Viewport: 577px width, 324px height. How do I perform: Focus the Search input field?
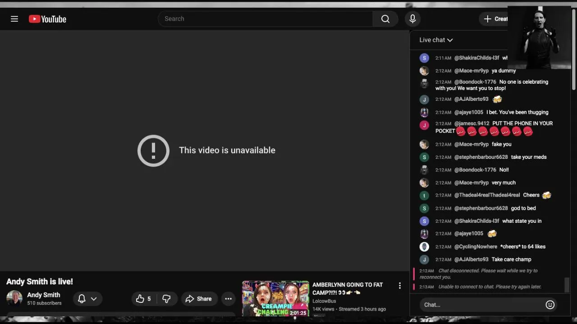(x=266, y=19)
